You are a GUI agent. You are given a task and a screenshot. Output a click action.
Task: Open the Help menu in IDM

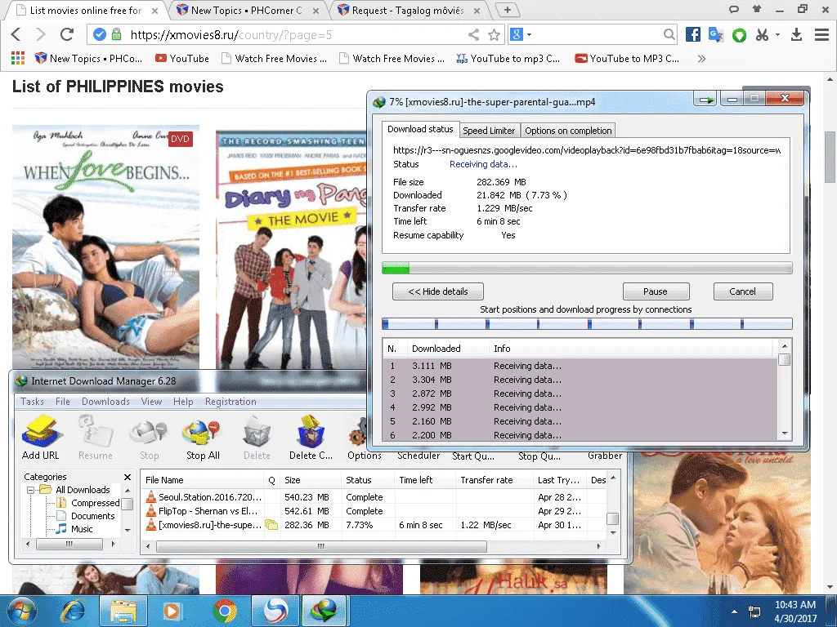click(183, 402)
